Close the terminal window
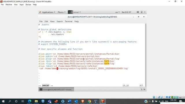Image resolution: width=185 pixels, height=104 pixels. 144,17
